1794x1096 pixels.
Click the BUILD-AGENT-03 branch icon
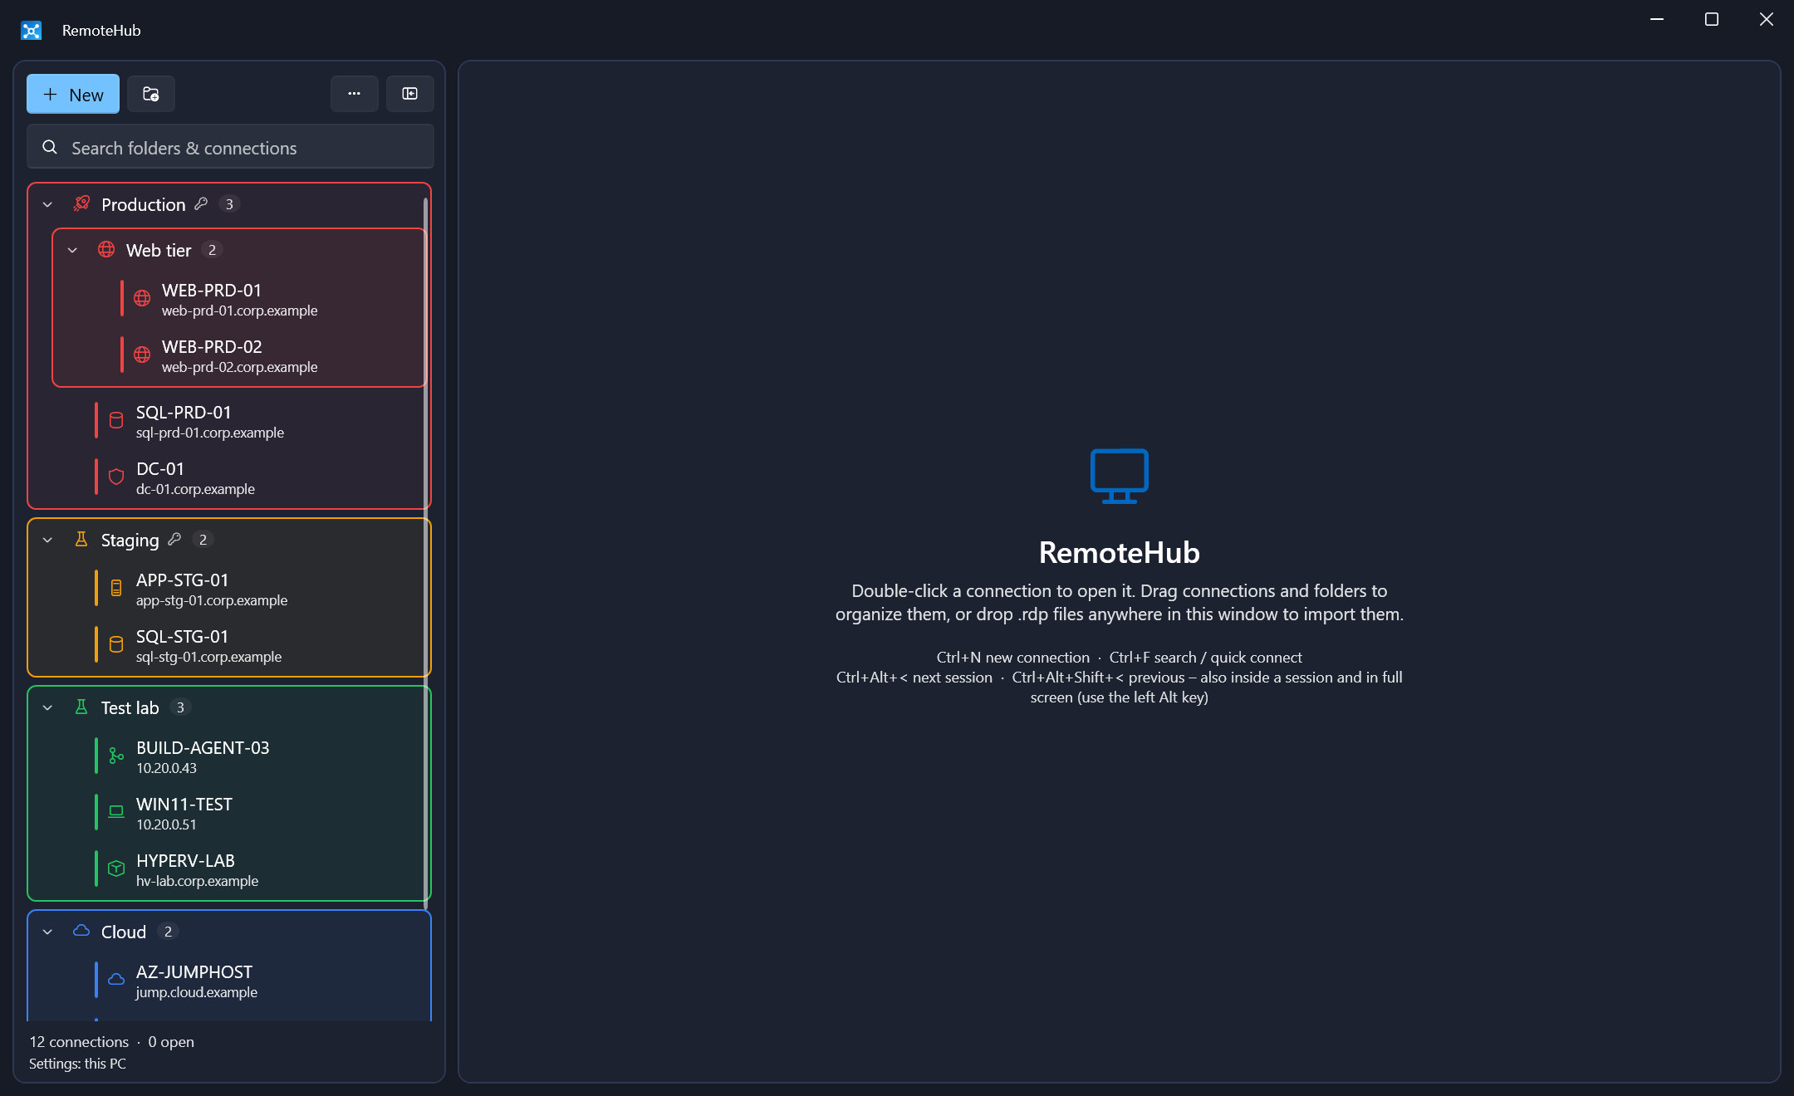pyautogui.click(x=116, y=756)
